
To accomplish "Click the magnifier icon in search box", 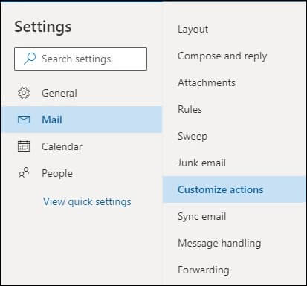I will [x=30, y=59].
